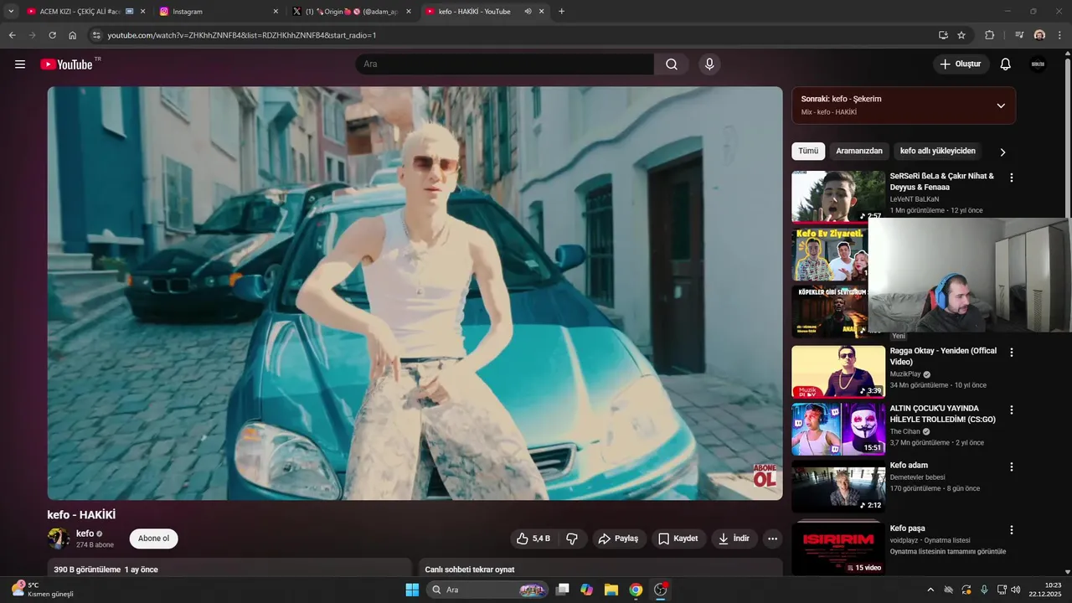Show hidden system tray icons
Image resolution: width=1072 pixels, height=603 pixels.
coord(930,590)
